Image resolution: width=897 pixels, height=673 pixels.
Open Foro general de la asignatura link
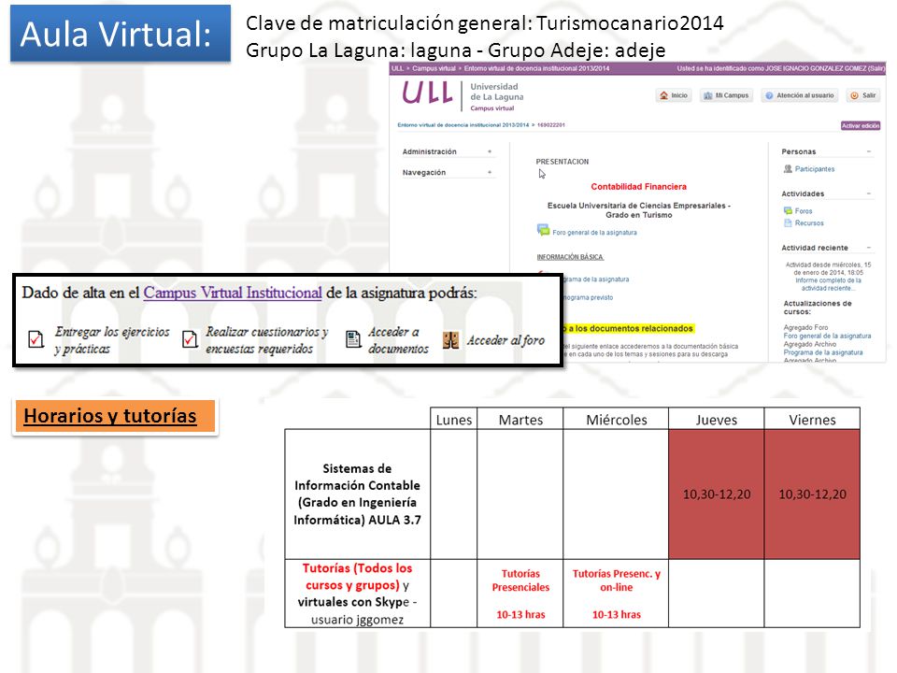point(594,233)
